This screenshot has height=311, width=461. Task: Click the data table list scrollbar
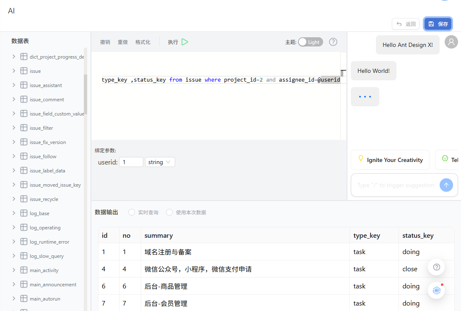[85, 94]
